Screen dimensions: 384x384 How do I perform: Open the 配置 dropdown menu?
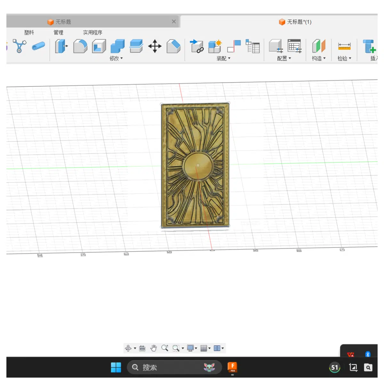coord(284,58)
